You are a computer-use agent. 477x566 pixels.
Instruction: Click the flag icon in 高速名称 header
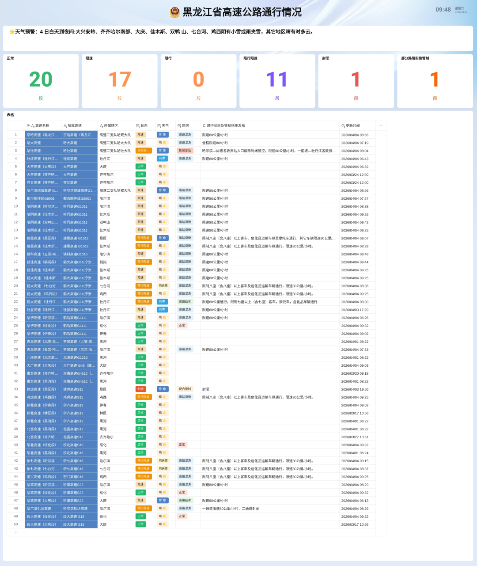[x=28, y=126]
